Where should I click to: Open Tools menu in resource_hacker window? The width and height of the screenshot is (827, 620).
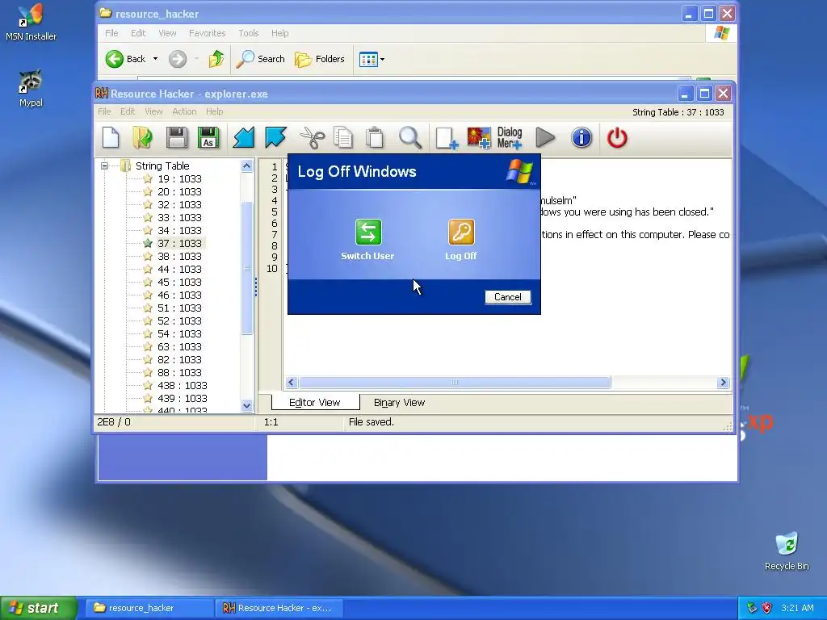(x=249, y=33)
